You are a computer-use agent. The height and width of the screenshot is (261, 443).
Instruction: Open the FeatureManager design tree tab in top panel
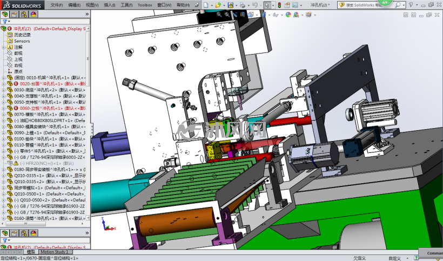5,14
